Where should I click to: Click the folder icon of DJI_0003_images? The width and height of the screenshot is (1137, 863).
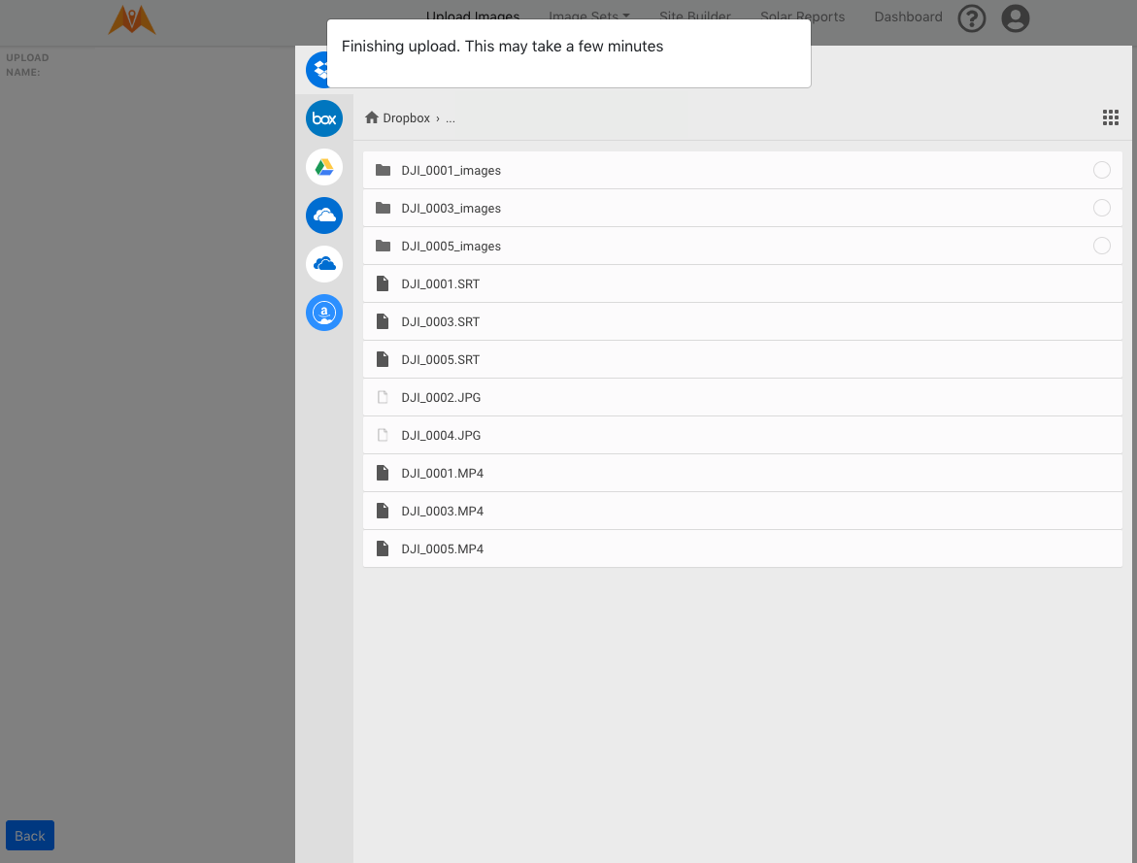click(x=383, y=208)
